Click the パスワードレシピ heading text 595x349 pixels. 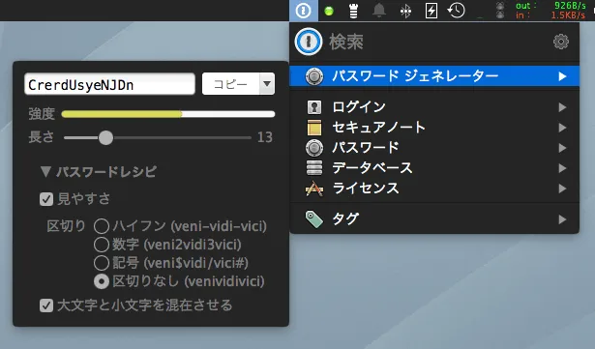tap(106, 172)
